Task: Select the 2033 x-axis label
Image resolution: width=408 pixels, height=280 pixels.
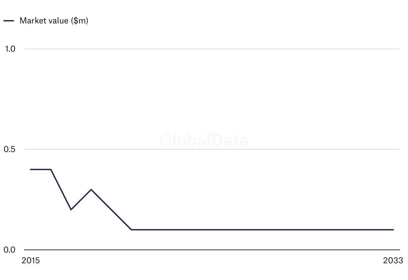Action: click(x=394, y=261)
